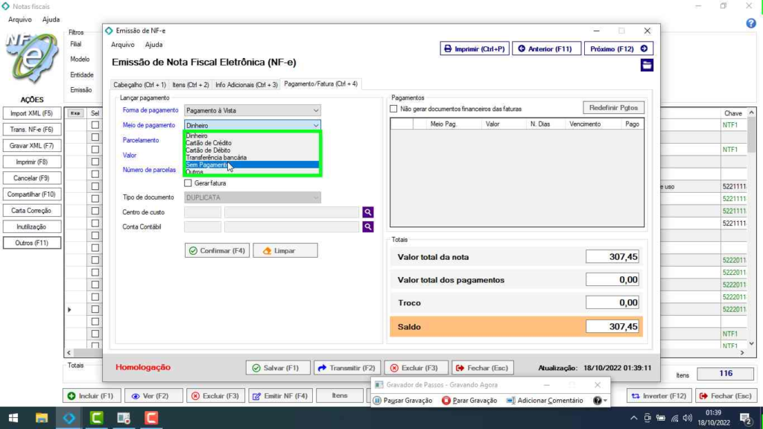Click the purple calendar icon below Próximo
The image size is (763, 429).
647,65
